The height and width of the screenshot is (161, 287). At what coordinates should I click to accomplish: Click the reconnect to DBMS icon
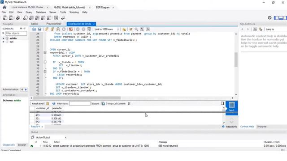coord(63,18)
